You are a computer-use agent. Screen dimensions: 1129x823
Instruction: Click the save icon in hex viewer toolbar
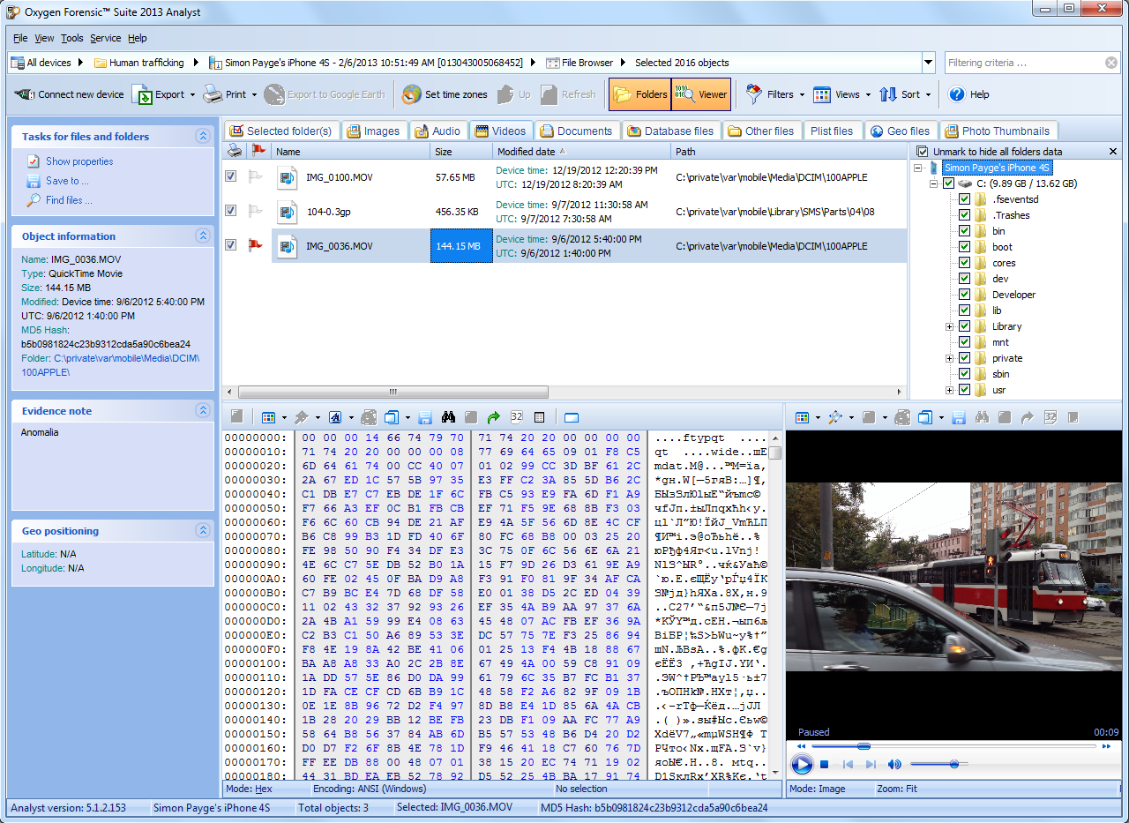425,417
